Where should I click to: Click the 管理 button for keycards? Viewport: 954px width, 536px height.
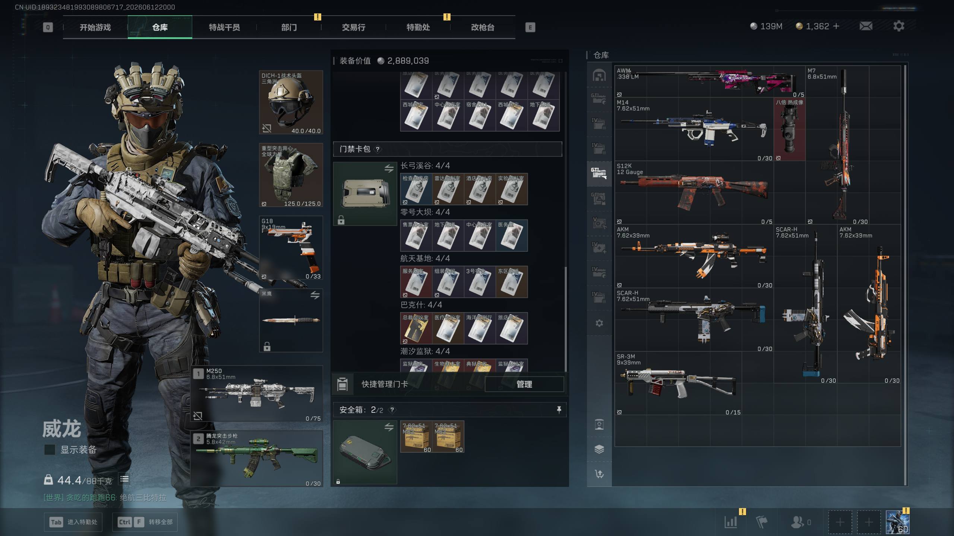tap(524, 384)
